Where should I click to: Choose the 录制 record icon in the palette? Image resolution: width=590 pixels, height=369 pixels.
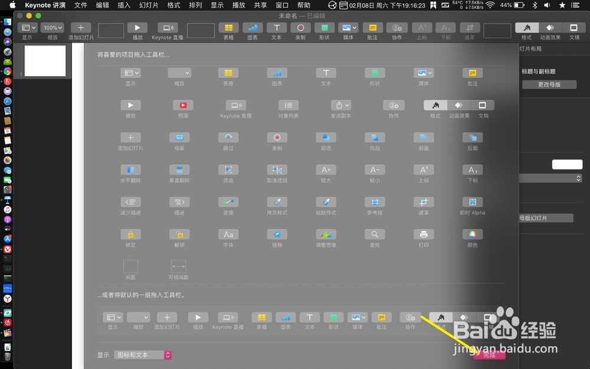(277, 138)
